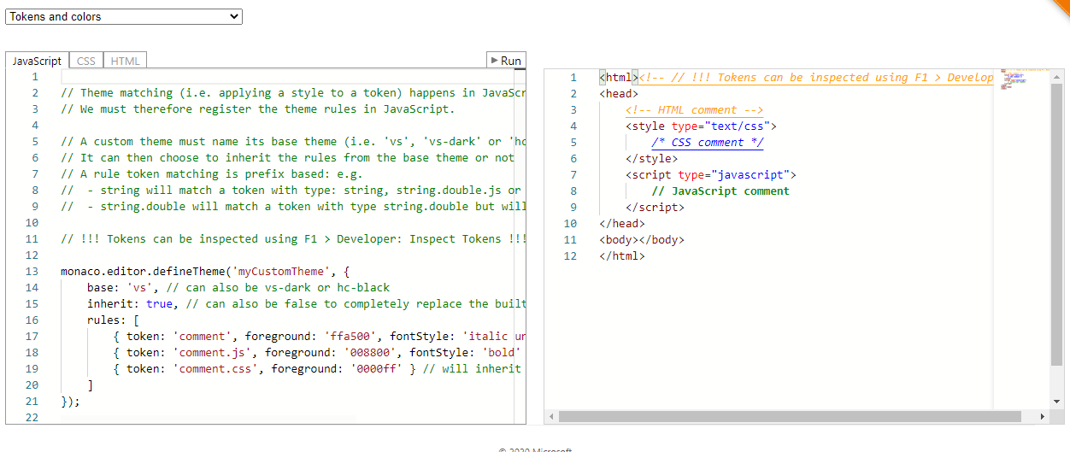Click the '/* CSS comment */' line in the preview
Screen dimensions: 1070x452
tap(708, 142)
